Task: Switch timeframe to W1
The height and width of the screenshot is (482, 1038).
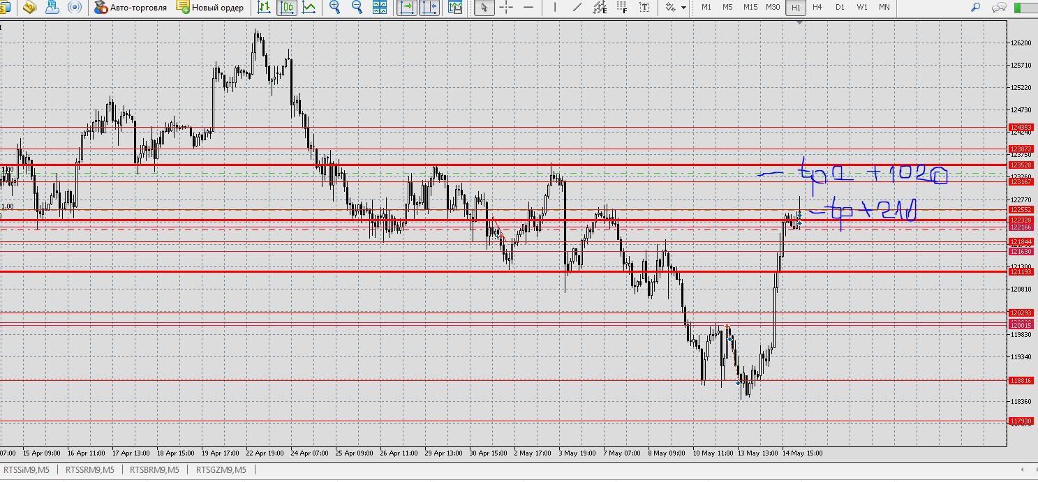Action: coord(862,7)
